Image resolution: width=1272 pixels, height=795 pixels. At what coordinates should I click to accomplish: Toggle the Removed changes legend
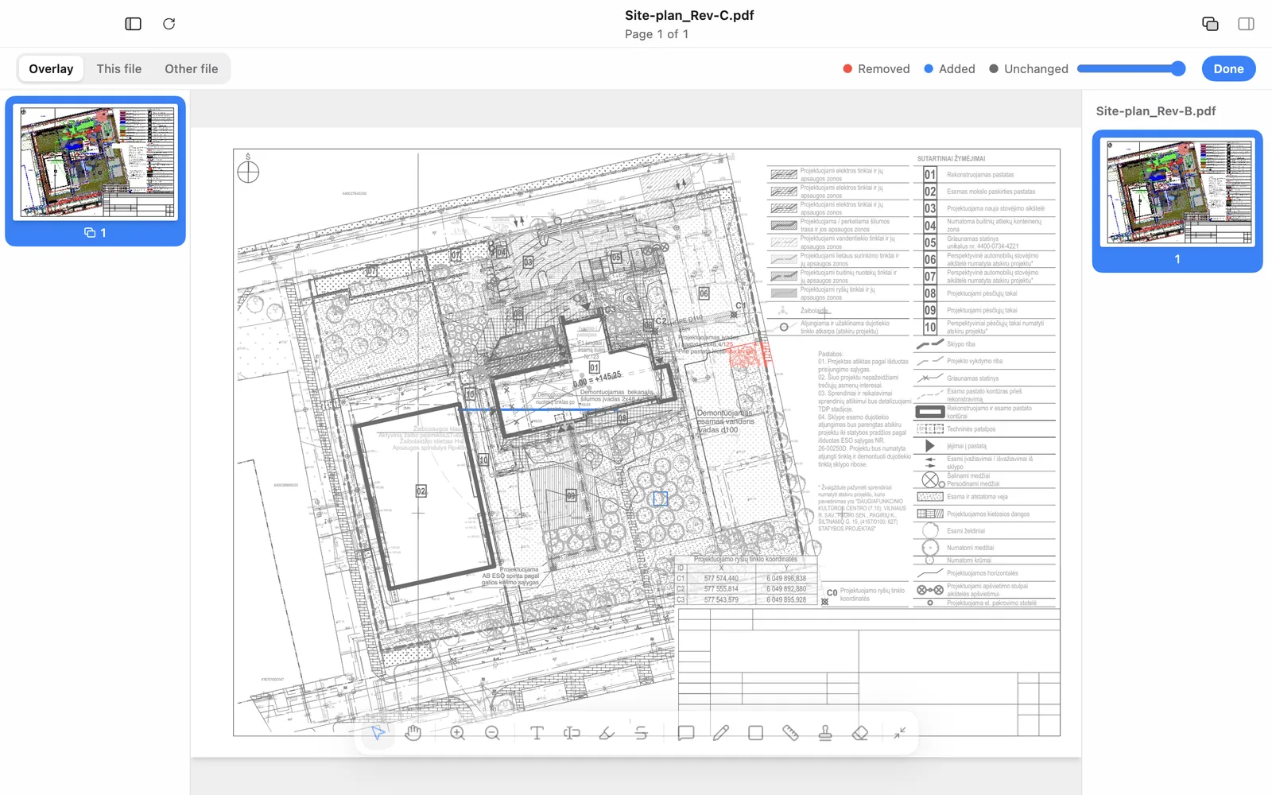pos(876,69)
